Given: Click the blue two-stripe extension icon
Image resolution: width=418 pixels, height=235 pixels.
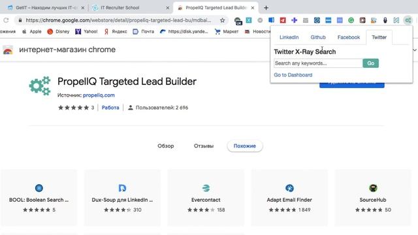Looking at the screenshot, I should 329,20.
